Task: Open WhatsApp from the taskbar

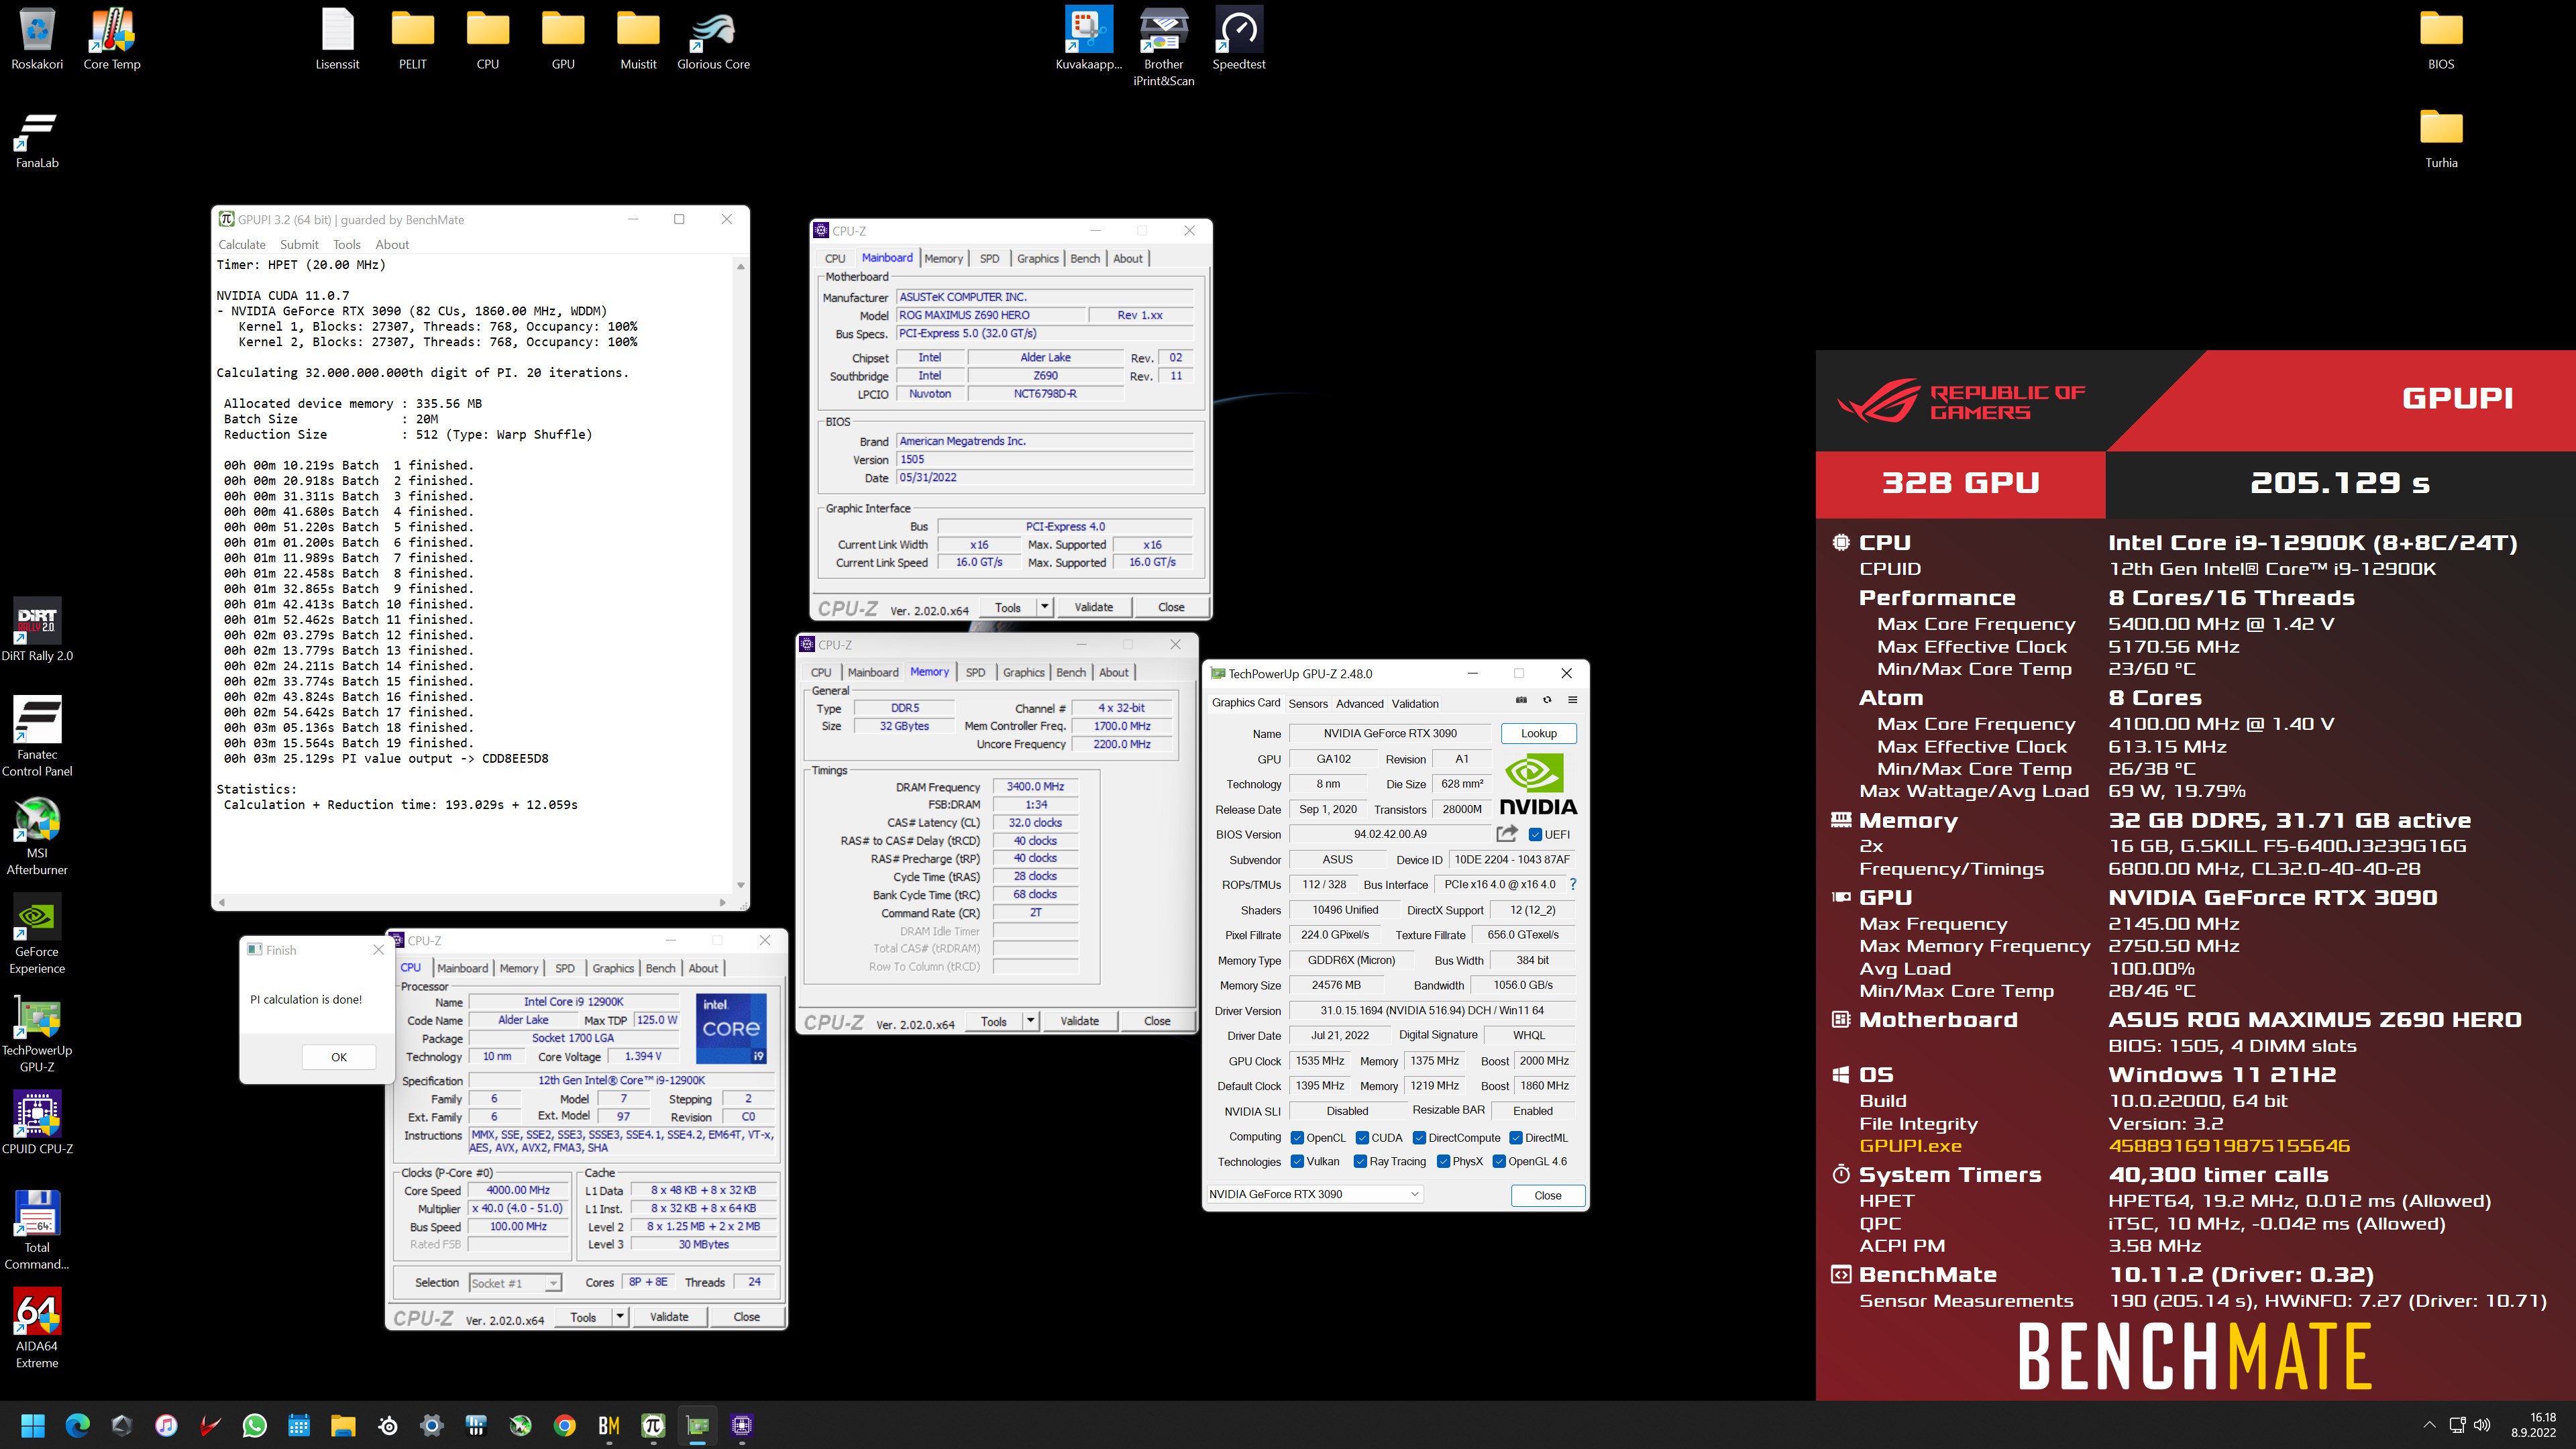Action: pyautogui.click(x=255, y=1425)
